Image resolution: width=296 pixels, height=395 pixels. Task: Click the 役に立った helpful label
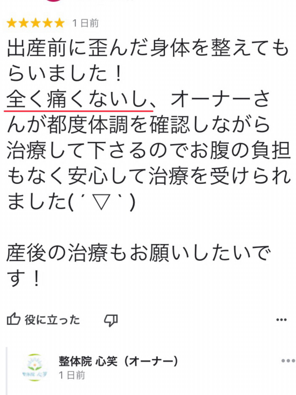[52, 320]
